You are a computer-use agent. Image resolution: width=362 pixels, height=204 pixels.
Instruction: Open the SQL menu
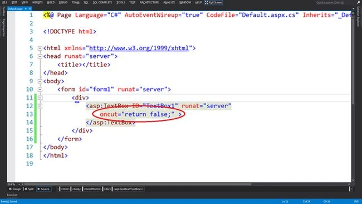[86, 2]
